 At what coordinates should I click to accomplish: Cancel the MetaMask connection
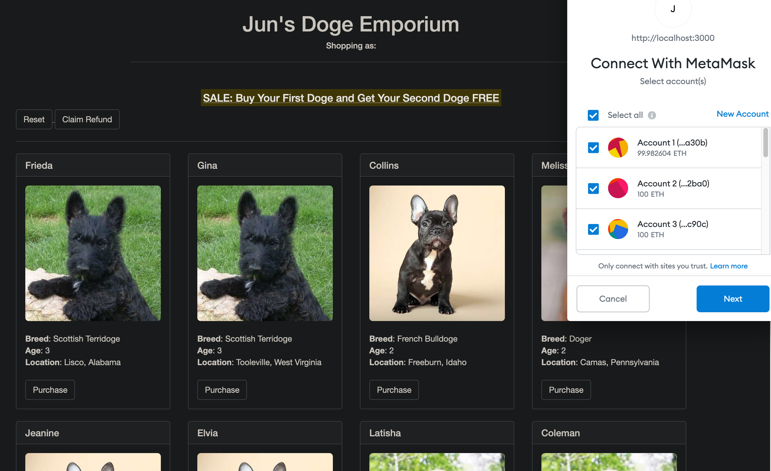pyautogui.click(x=613, y=298)
